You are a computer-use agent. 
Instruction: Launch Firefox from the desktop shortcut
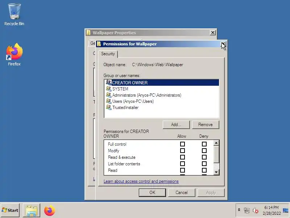pyautogui.click(x=14, y=54)
